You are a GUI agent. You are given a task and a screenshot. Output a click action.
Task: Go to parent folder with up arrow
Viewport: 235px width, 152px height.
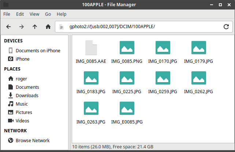(x=35, y=27)
